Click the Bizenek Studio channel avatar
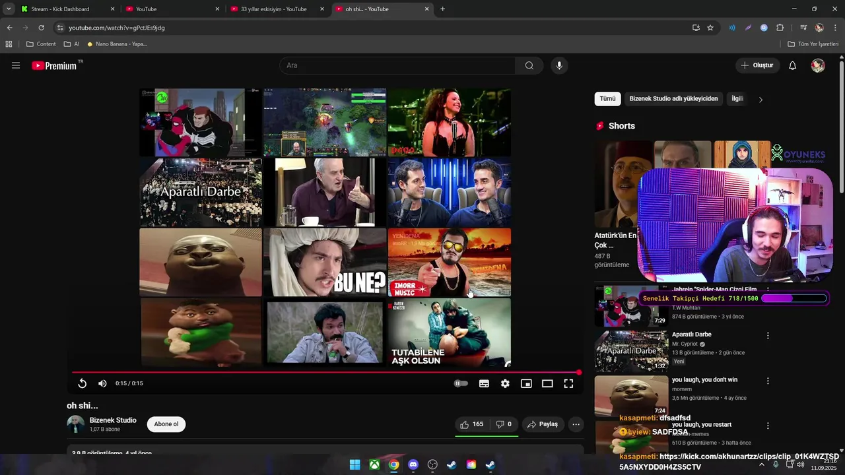The image size is (845, 475). (x=76, y=424)
